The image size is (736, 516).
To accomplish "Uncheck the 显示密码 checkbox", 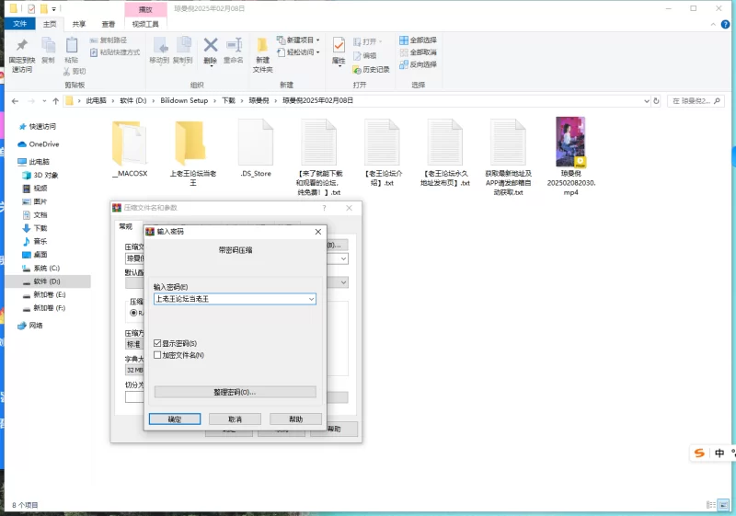I will coord(157,343).
